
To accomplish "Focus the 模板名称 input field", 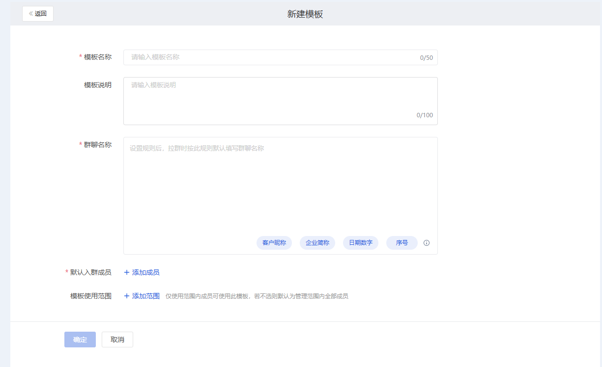I will pos(280,57).
